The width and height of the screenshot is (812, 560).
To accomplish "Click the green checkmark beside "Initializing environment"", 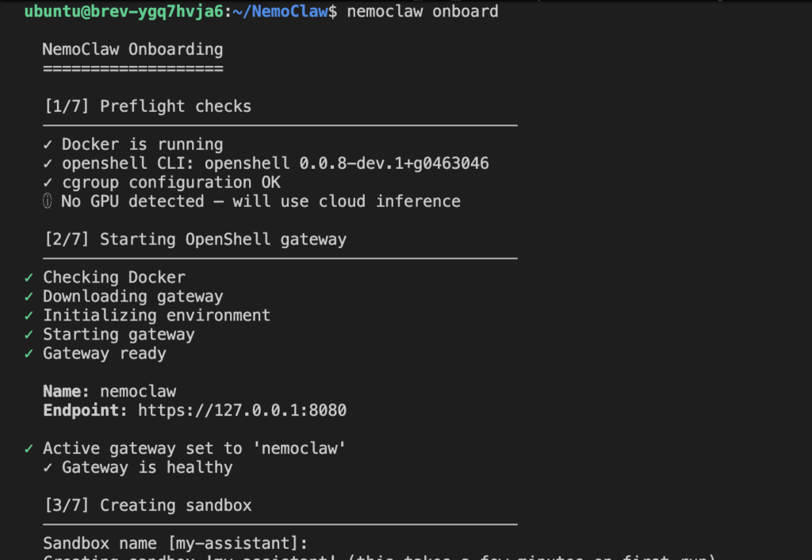I will pos(29,315).
